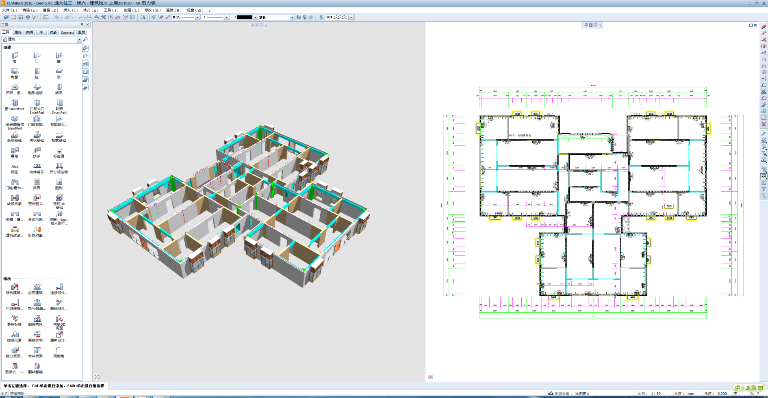
Task: Select the 搜索元素 find elements tool
Action: [15, 337]
